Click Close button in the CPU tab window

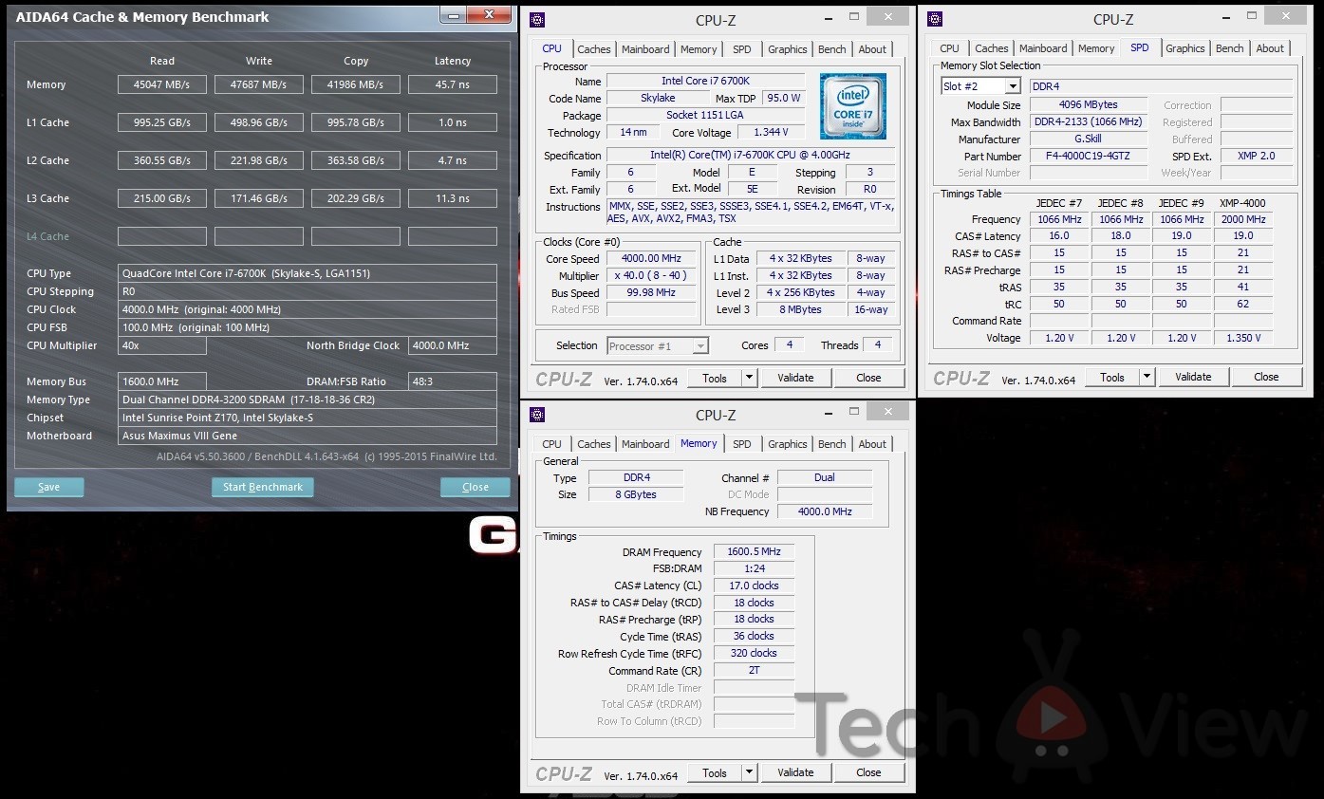pyautogui.click(x=868, y=378)
